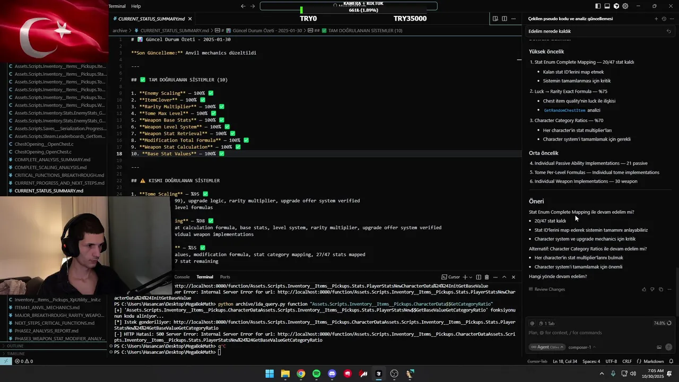The height and width of the screenshot is (382, 679).
Task: Open COMPLETE_ANALYSIS_SUMMARY.md in explorer
Action: (x=53, y=160)
